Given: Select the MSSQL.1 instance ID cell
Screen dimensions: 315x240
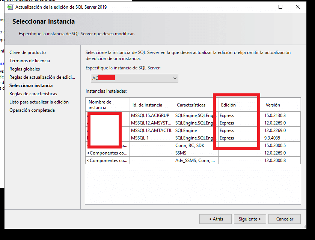Looking at the screenshot, I should [152, 138].
